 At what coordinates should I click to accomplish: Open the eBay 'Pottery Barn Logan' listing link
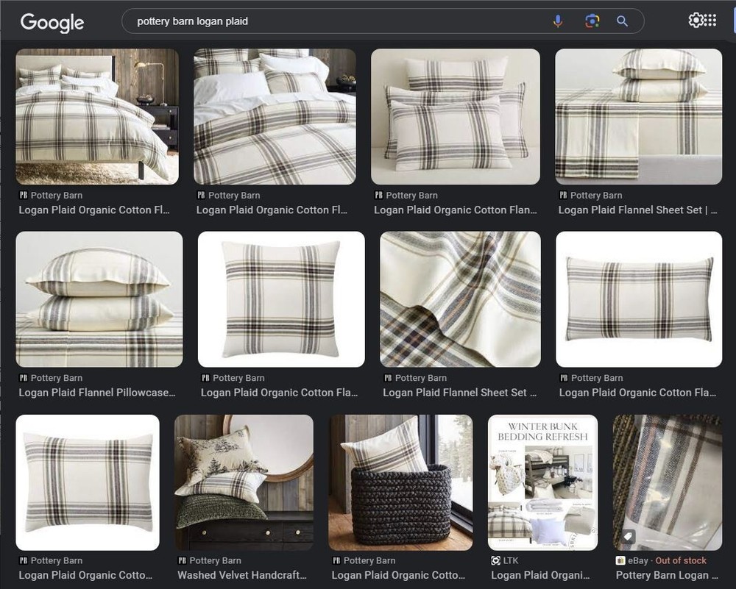coord(662,575)
